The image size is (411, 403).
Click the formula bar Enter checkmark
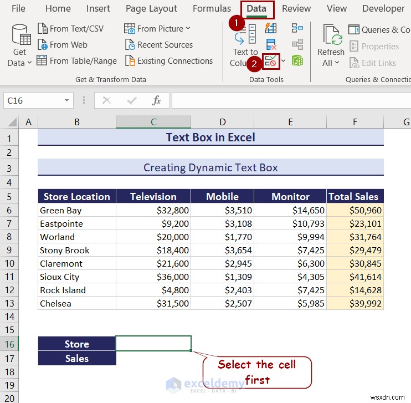(132, 100)
